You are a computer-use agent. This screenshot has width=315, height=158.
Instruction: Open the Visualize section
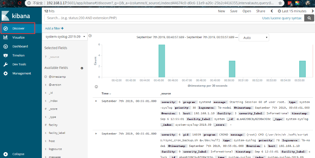tap(18, 38)
